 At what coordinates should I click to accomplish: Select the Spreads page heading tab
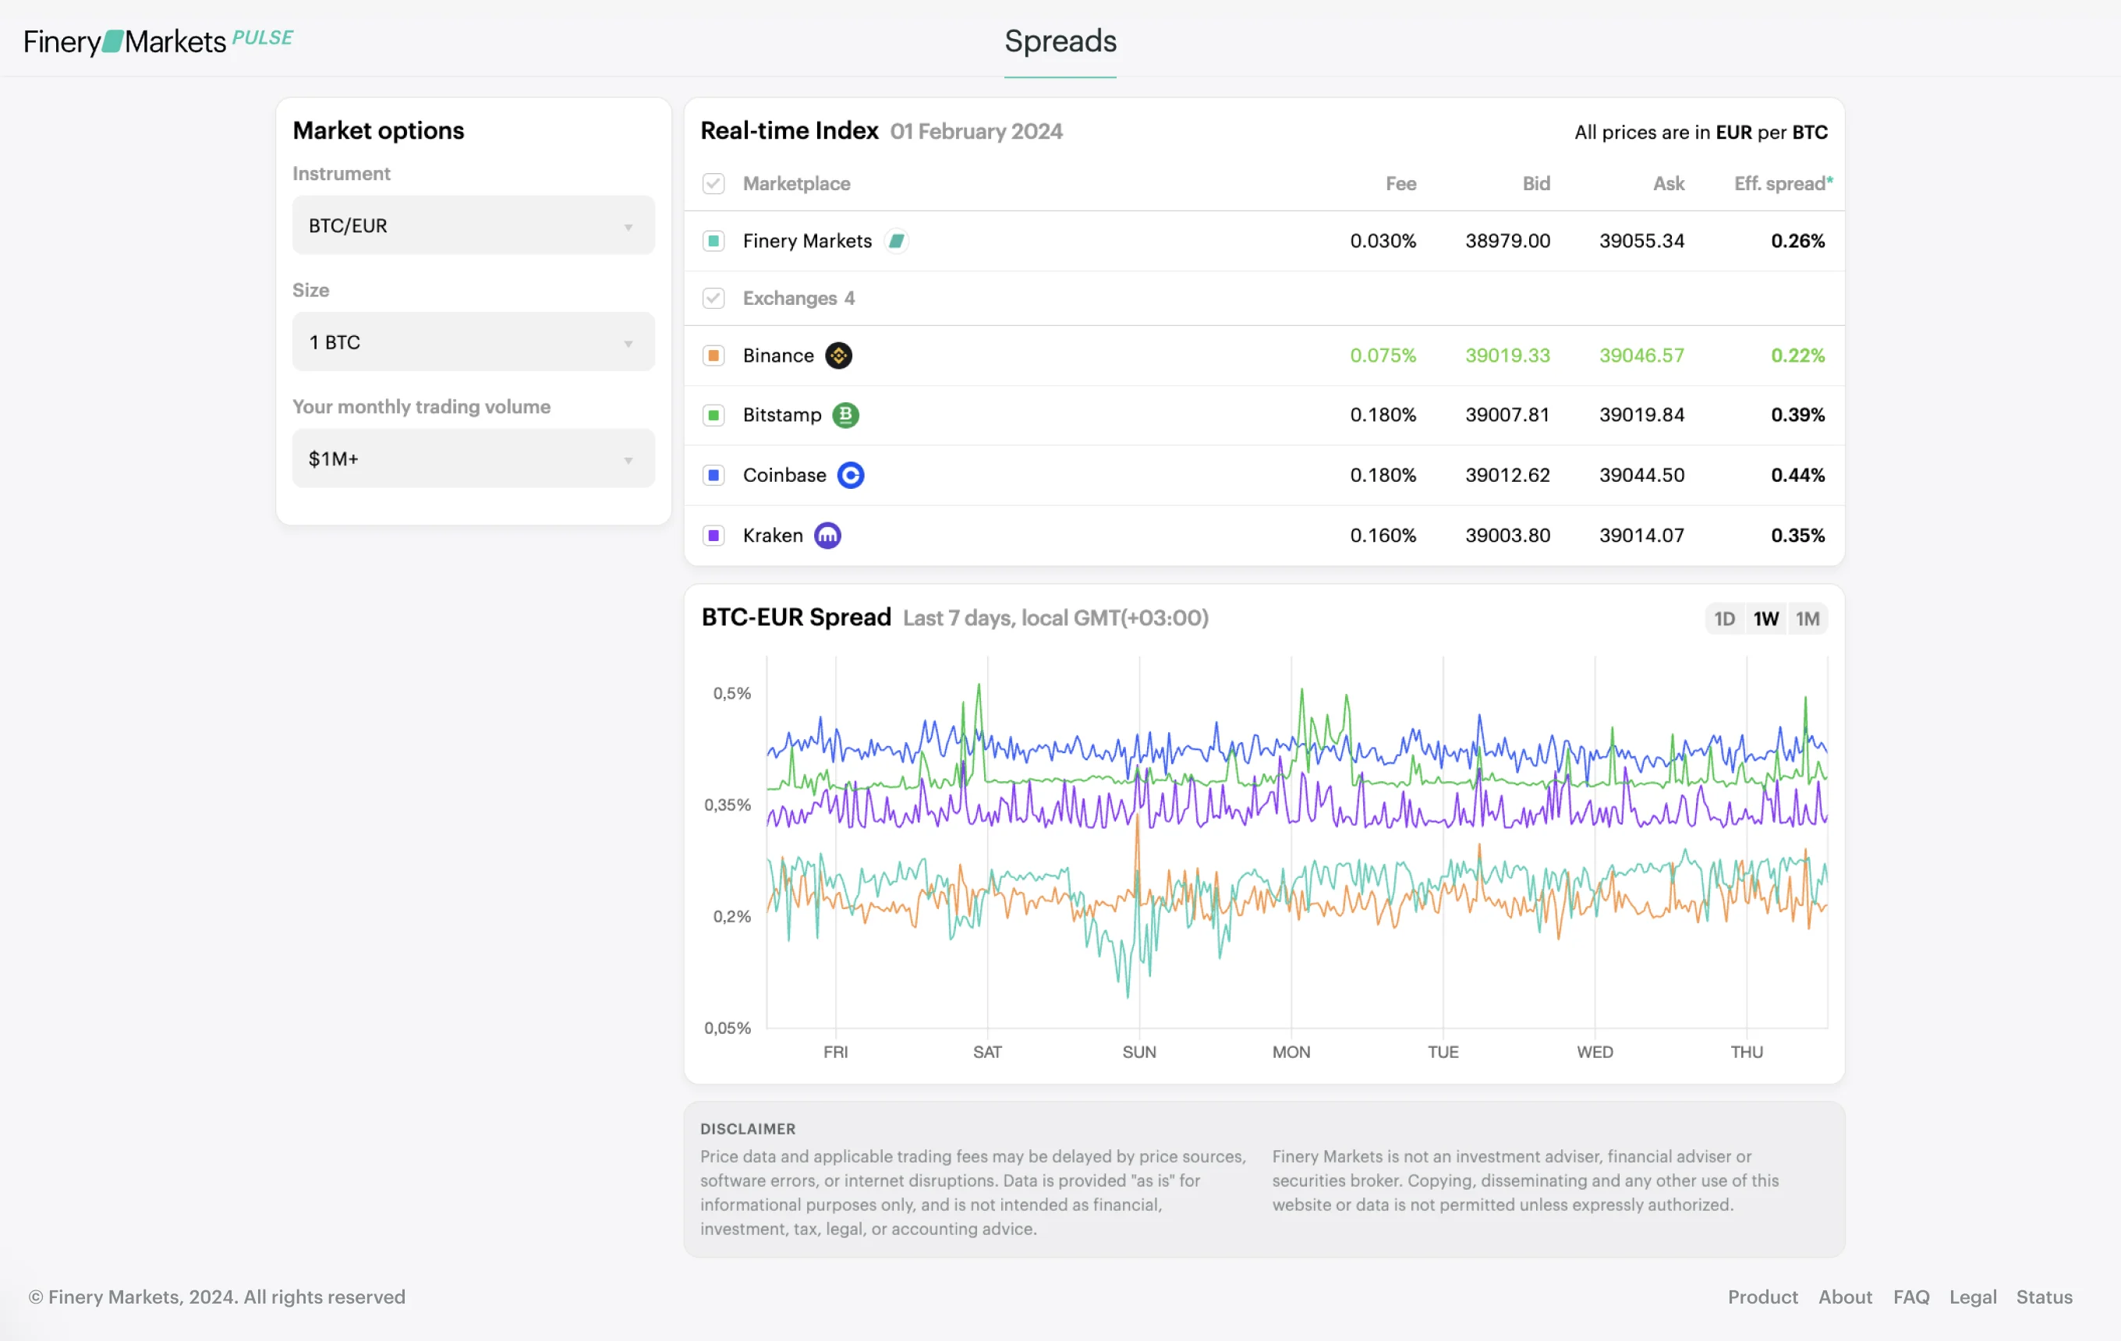1060,41
